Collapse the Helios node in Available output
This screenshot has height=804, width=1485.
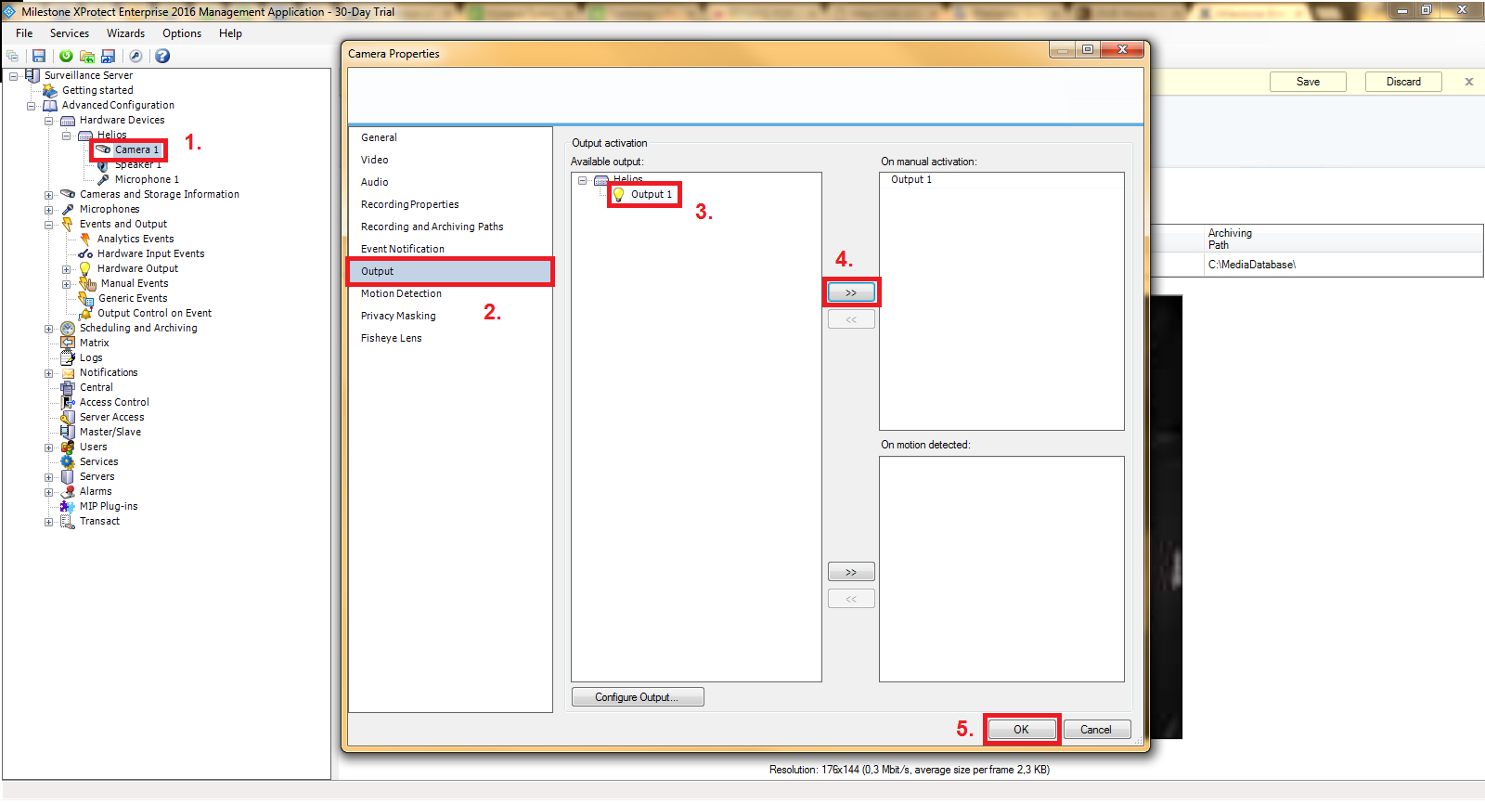pyautogui.click(x=583, y=180)
